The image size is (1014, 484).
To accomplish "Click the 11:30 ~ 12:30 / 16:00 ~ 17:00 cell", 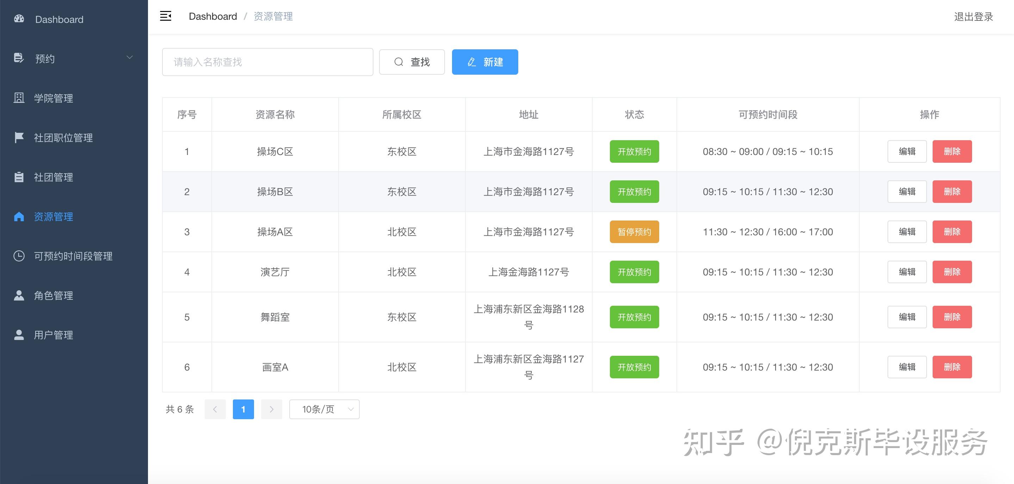I will tap(768, 232).
